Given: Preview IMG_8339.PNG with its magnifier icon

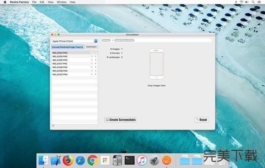Looking at the screenshot, I should [92, 71].
